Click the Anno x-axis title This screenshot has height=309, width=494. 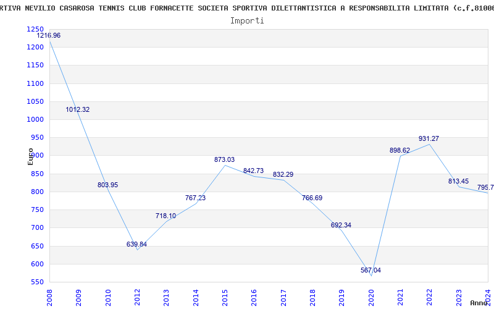coord(479,303)
